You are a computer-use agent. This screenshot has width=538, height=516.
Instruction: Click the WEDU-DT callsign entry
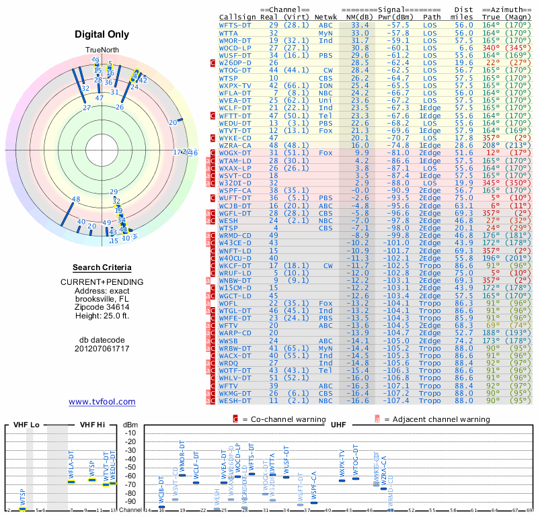235,122
